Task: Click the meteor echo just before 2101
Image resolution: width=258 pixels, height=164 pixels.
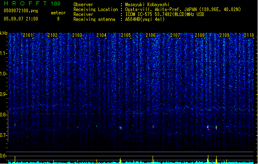Action: click(15, 125)
